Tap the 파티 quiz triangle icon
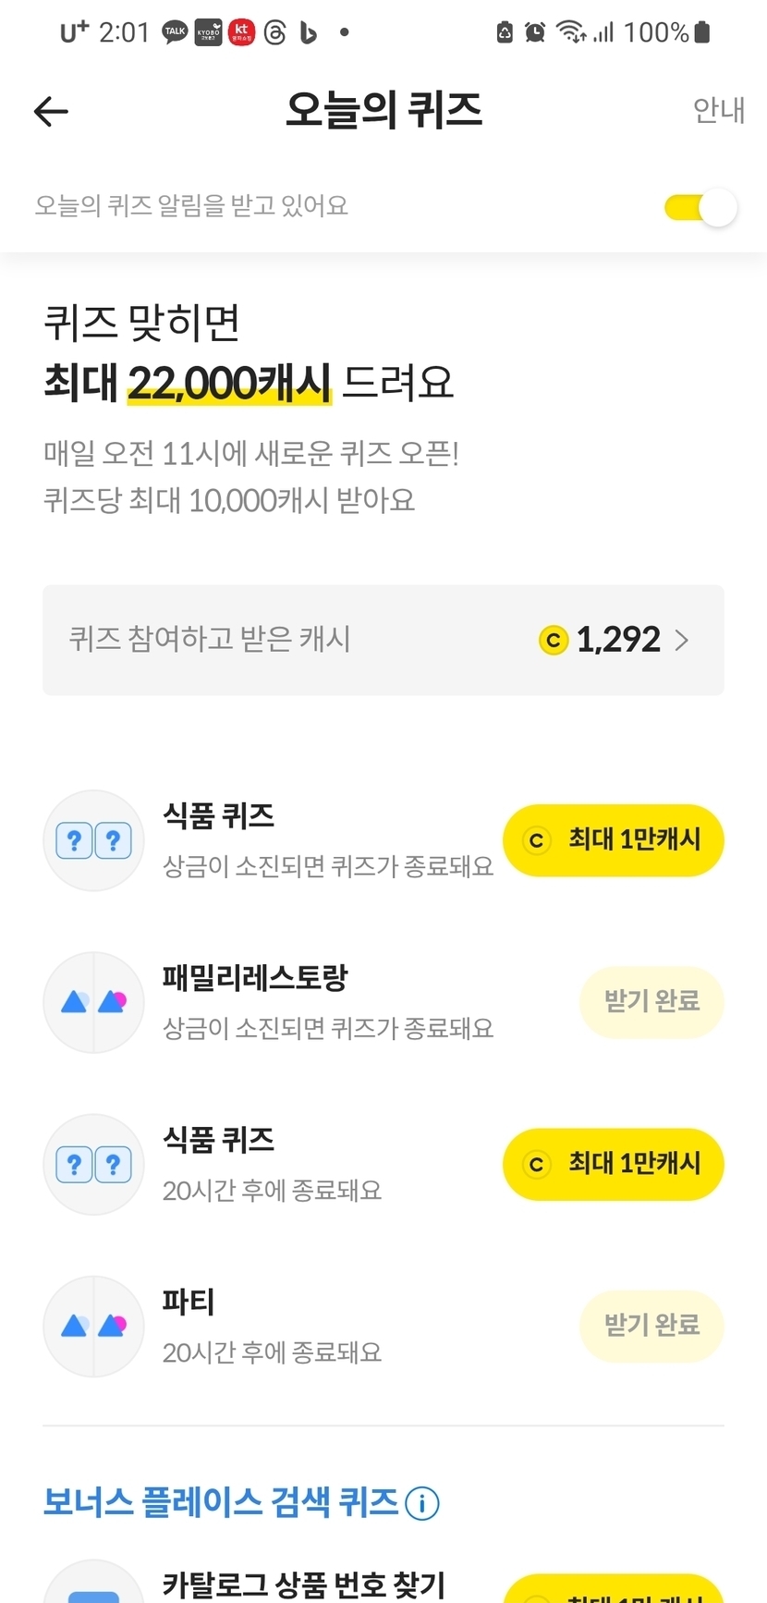Image resolution: width=767 pixels, height=1603 pixels. click(x=93, y=1326)
